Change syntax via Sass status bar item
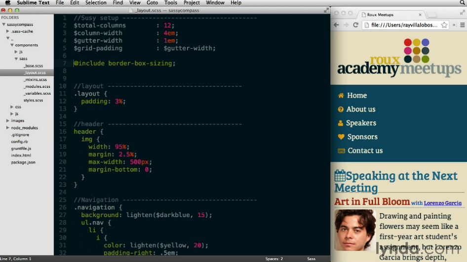The height and width of the screenshot is (262, 467). click(311, 259)
